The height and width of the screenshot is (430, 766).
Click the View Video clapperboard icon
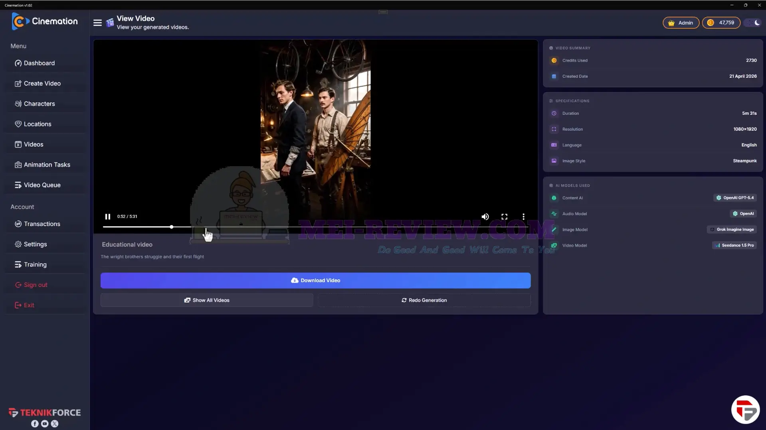(x=110, y=23)
